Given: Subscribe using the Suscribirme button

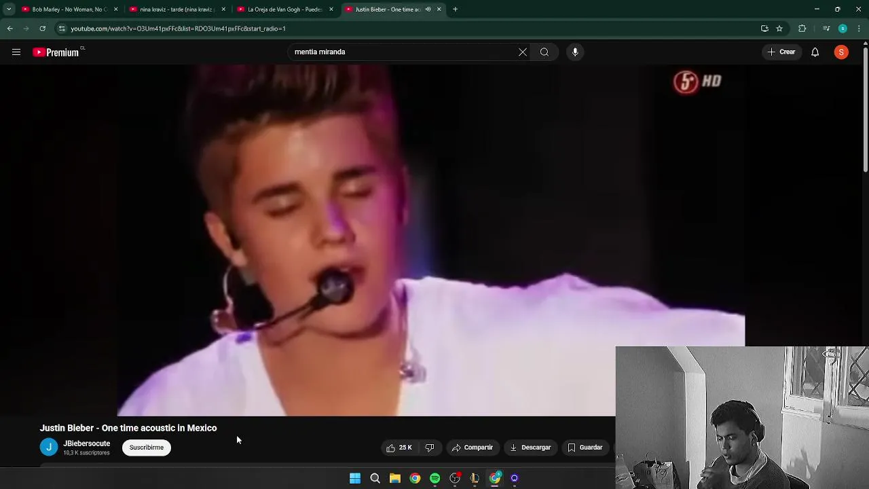Looking at the screenshot, I should pos(147,448).
